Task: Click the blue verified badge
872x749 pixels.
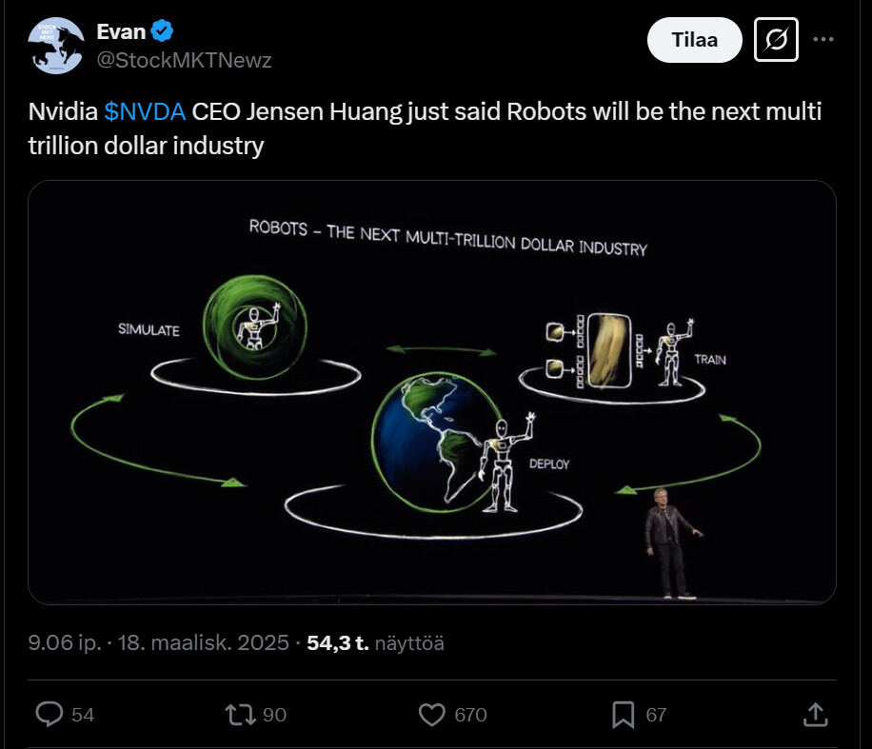Action: coord(163,31)
